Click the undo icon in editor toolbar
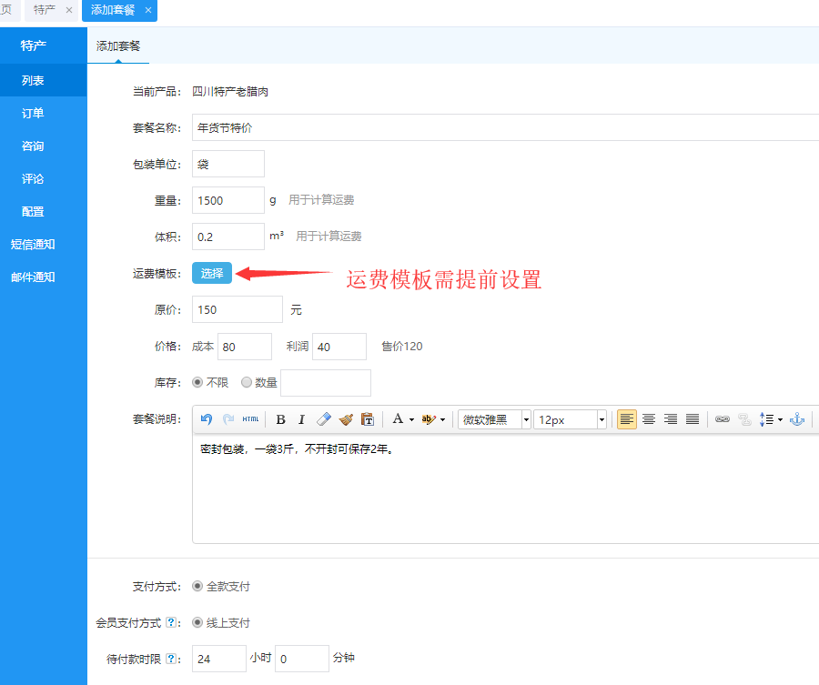This screenshot has width=819, height=685. (x=207, y=419)
